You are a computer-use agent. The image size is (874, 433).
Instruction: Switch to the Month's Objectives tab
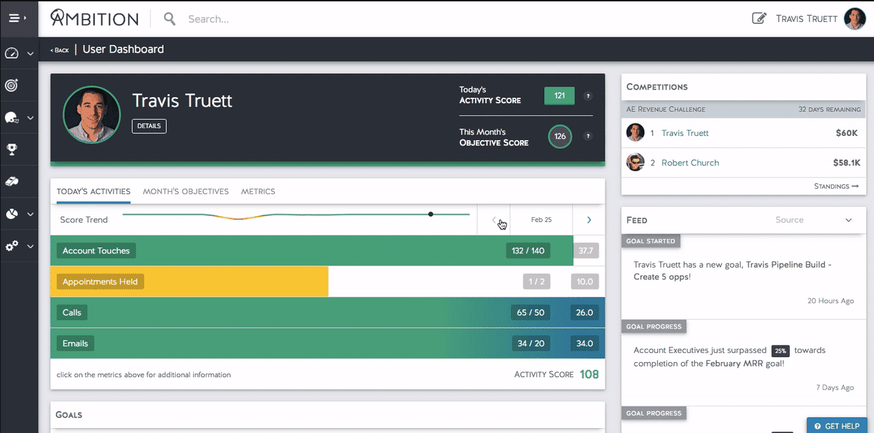pos(185,191)
